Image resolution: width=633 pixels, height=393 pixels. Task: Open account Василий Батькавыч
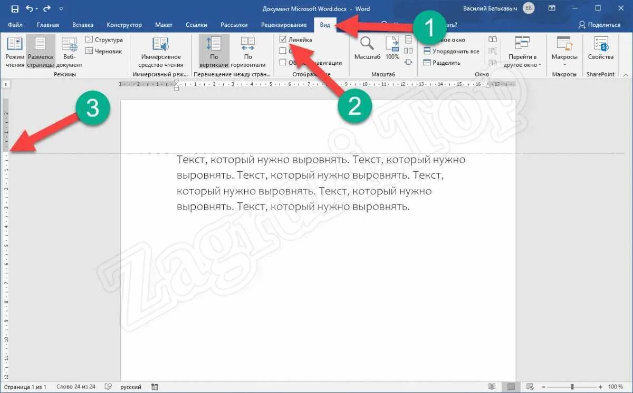coord(498,8)
